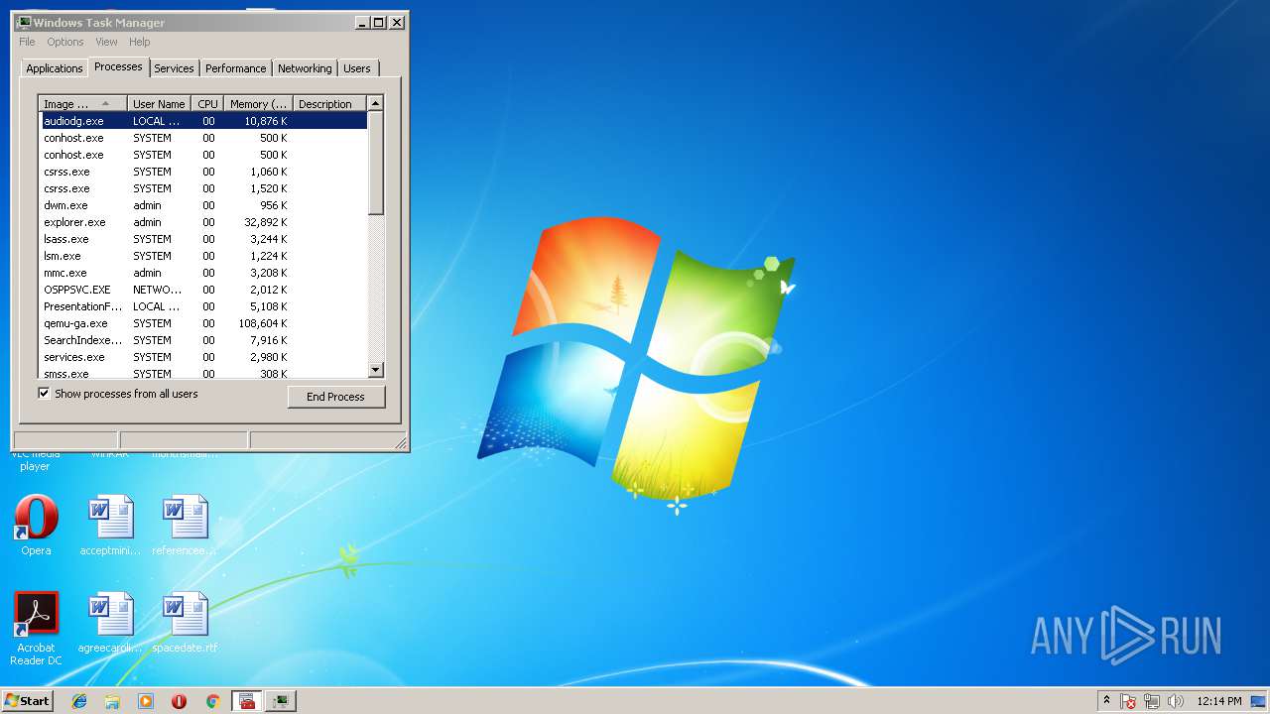Click the red toolbox taskbar icon
The width and height of the screenshot is (1270, 714).
coord(247,701)
